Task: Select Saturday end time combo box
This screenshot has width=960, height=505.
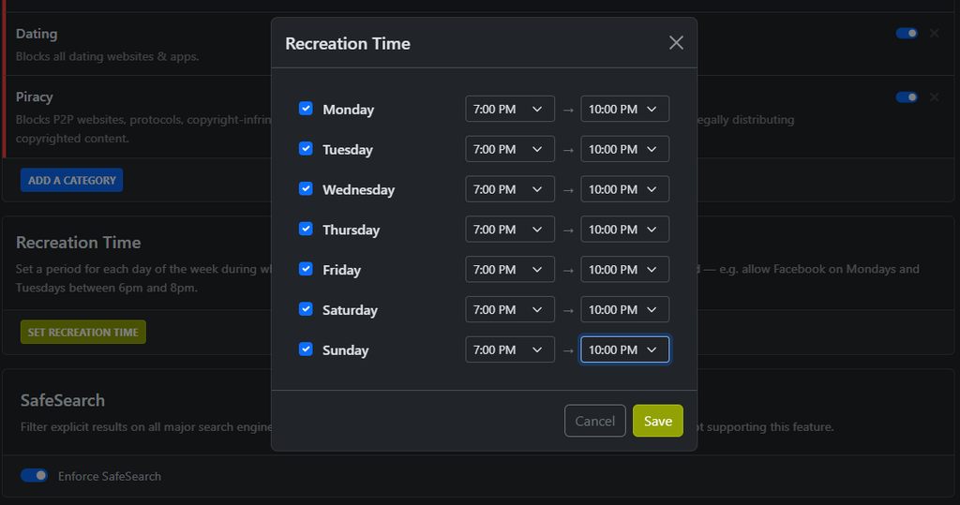Action: coord(624,310)
